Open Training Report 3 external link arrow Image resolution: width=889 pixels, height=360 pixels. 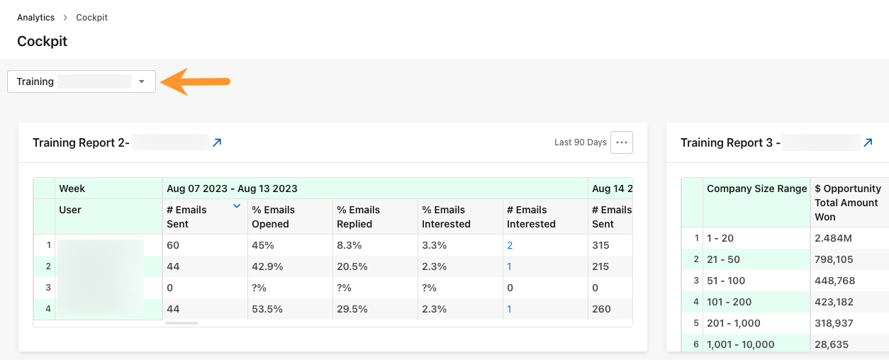[x=868, y=142]
